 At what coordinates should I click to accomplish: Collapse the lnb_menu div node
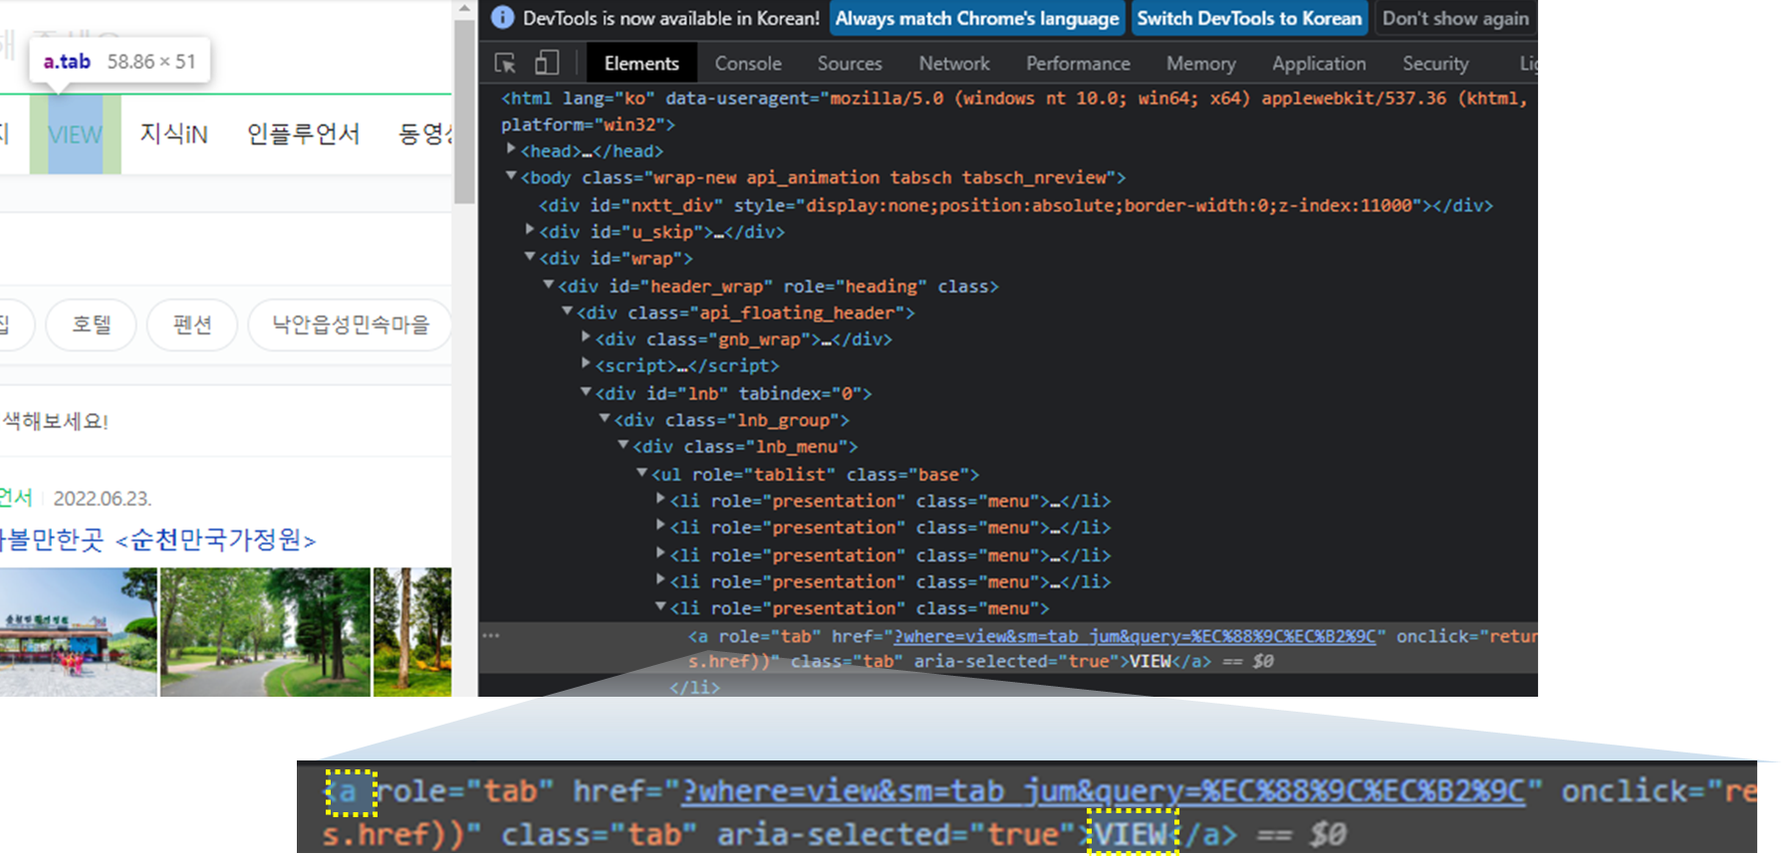623,444
